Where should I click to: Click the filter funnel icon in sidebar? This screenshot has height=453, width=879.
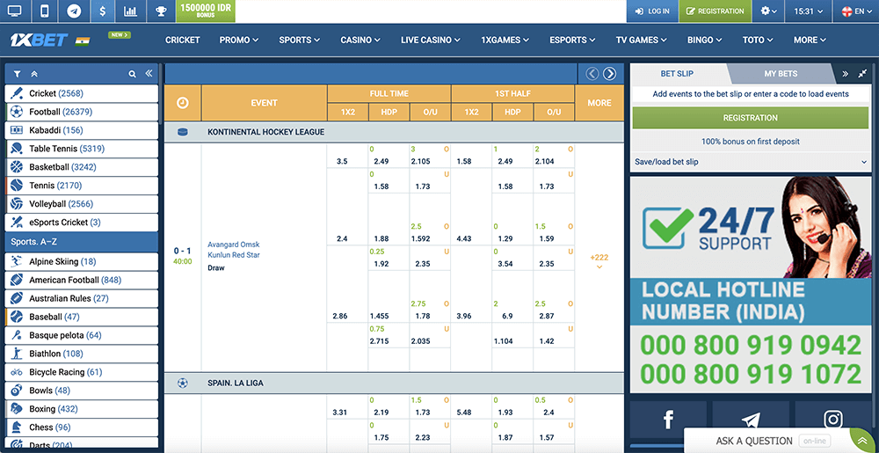click(x=18, y=75)
